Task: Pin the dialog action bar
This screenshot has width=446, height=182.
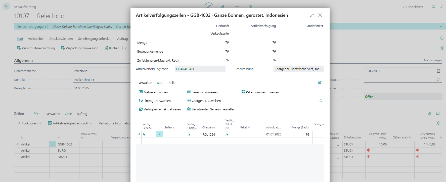Action: pyautogui.click(x=320, y=101)
